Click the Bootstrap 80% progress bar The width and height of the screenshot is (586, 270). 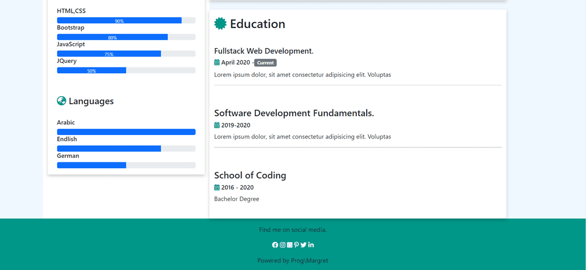pyautogui.click(x=126, y=37)
